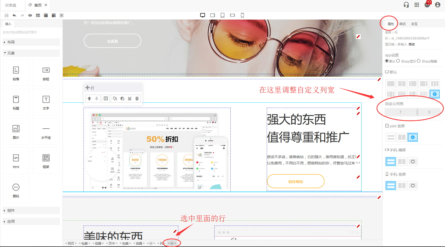Click the eye preview icon in toolbar
Screen dimensions: 445x247
pyautogui.click(x=30, y=15)
